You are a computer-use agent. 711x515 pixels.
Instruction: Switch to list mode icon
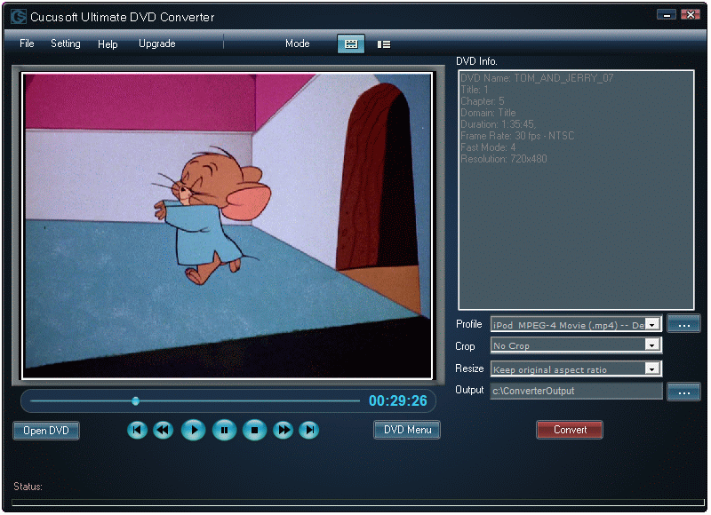pos(384,44)
